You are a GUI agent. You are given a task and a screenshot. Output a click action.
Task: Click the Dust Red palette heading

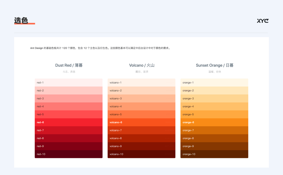69,65
